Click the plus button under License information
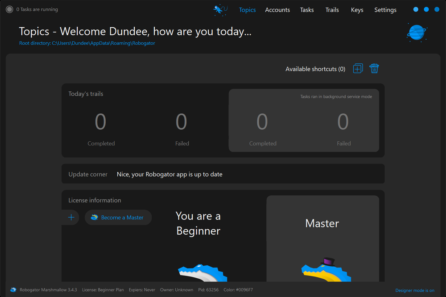 click(x=71, y=217)
